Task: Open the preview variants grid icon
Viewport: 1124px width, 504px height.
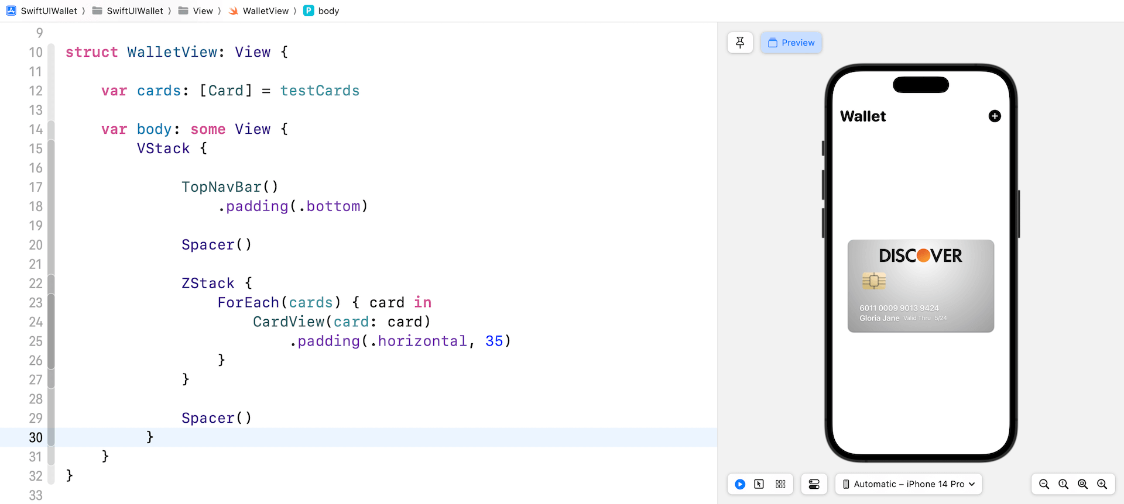Action: tap(780, 484)
